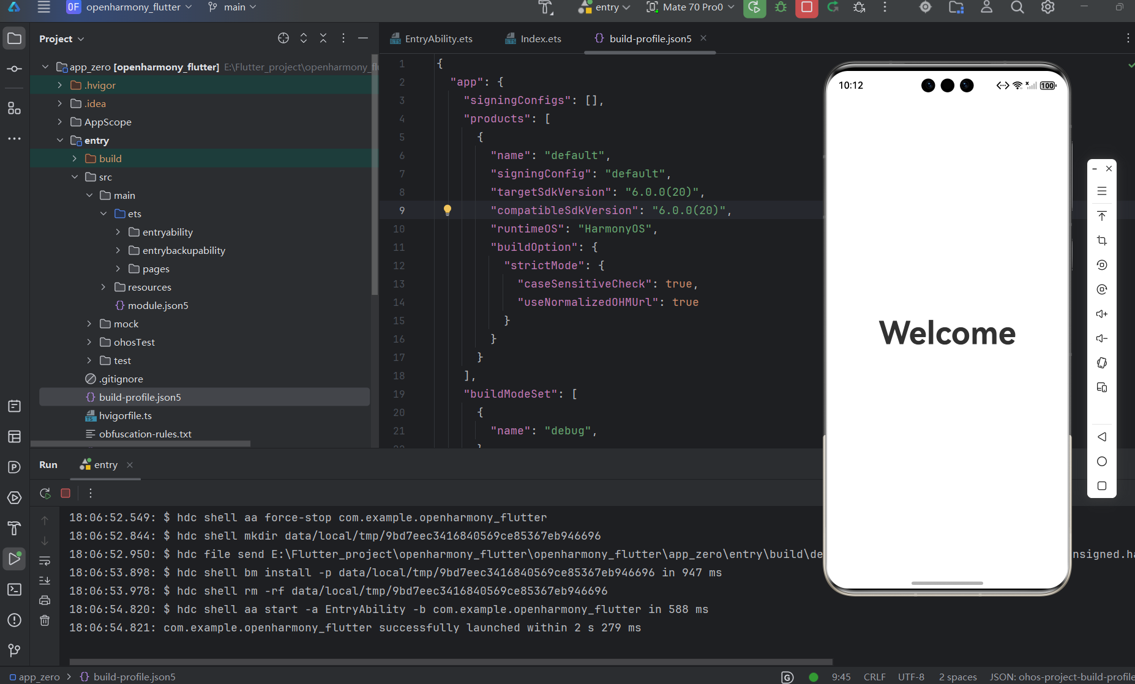Hide the Project panel with minimize icon
This screenshot has width=1135, height=684.
tap(363, 38)
